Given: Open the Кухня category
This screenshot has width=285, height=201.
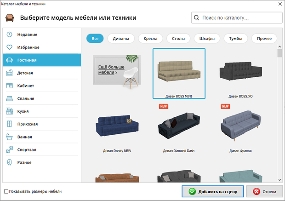Looking at the screenshot, I should coord(42,111).
